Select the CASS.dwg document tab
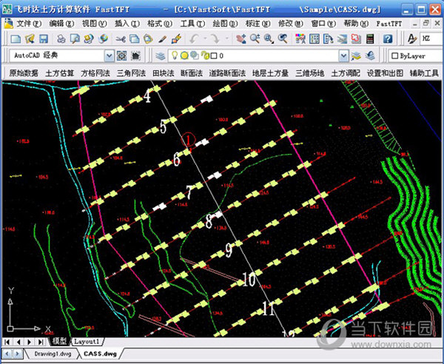Viewport: 444px width, 364px height. [x=100, y=354]
